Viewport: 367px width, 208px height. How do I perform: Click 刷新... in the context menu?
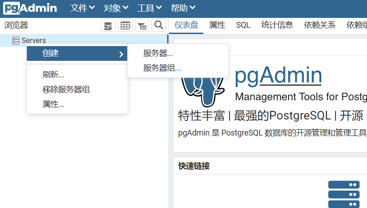pos(53,75)
